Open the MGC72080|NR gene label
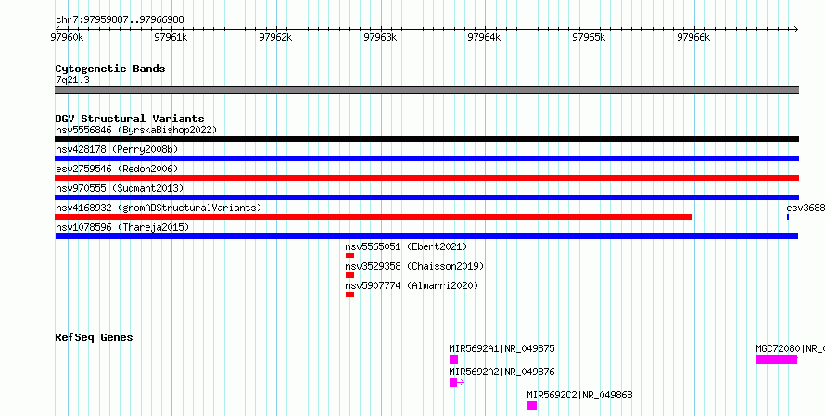Image resolution: width=825 pixels, height=416 pixels. click(791, 348)
